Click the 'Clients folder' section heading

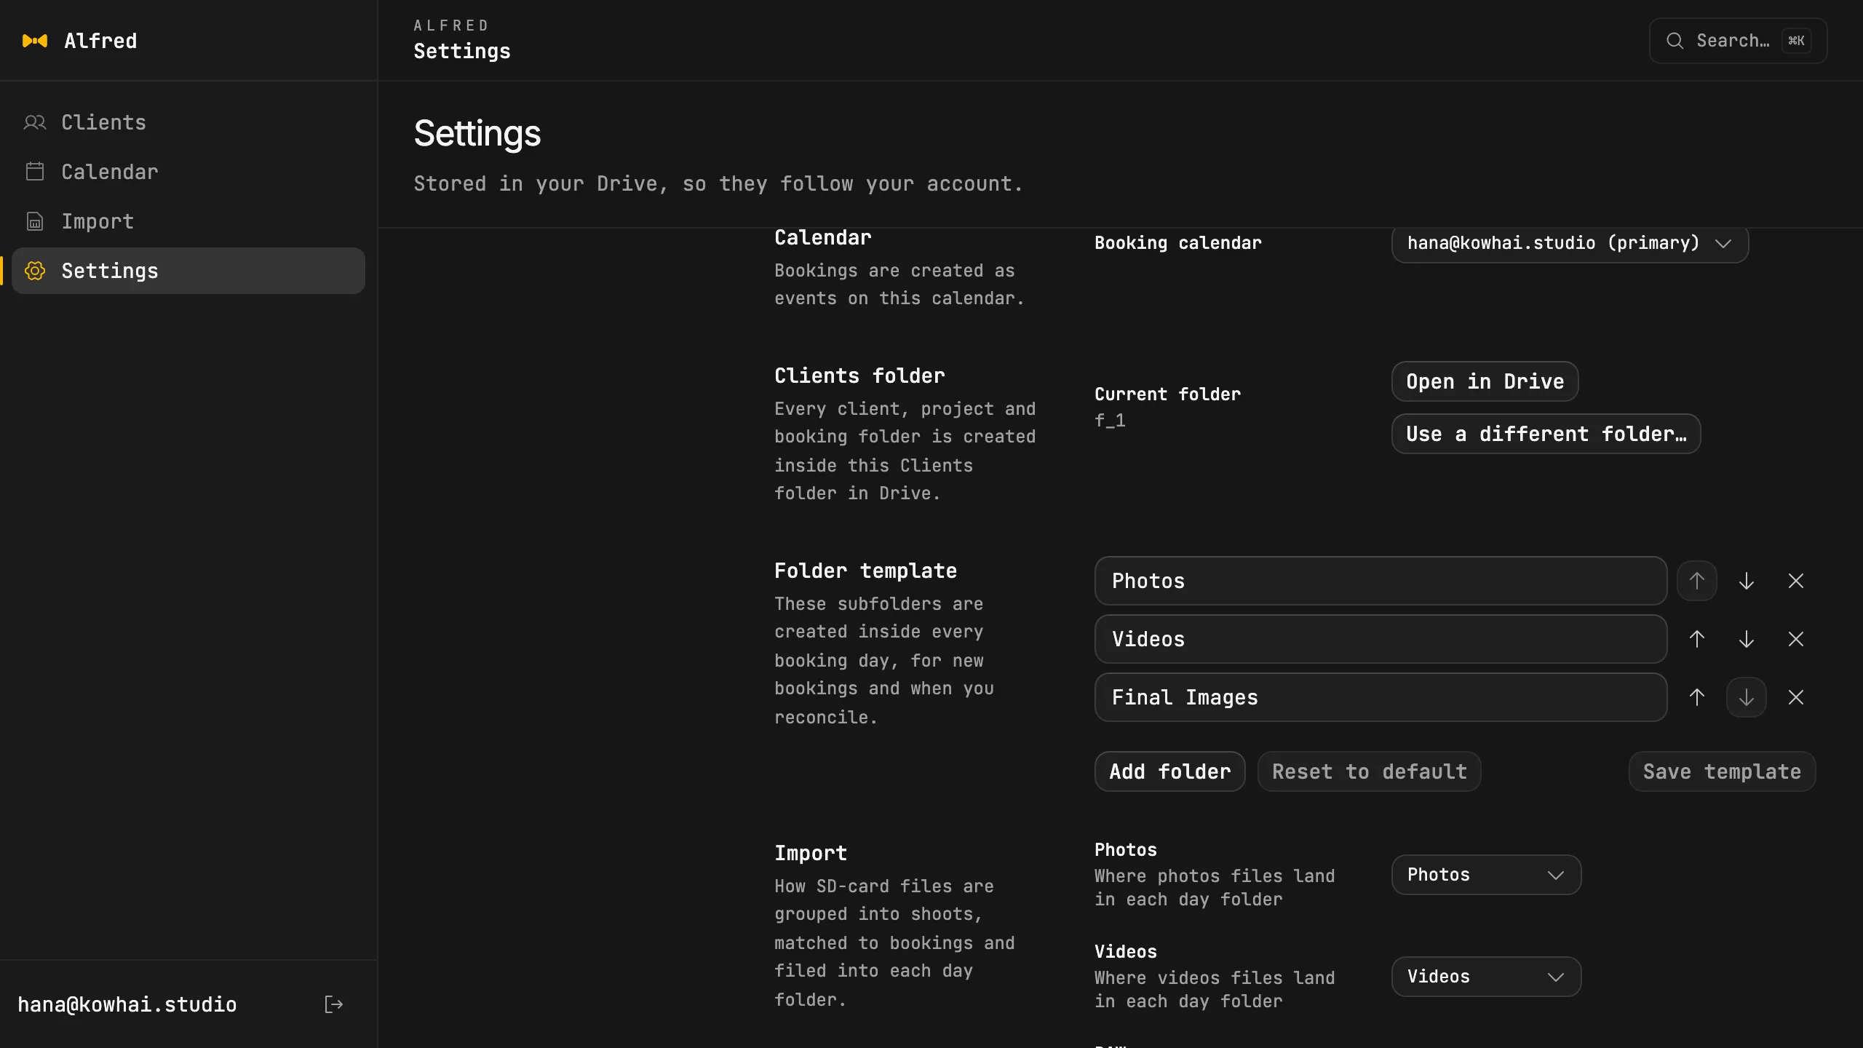[x=859, y=376]
